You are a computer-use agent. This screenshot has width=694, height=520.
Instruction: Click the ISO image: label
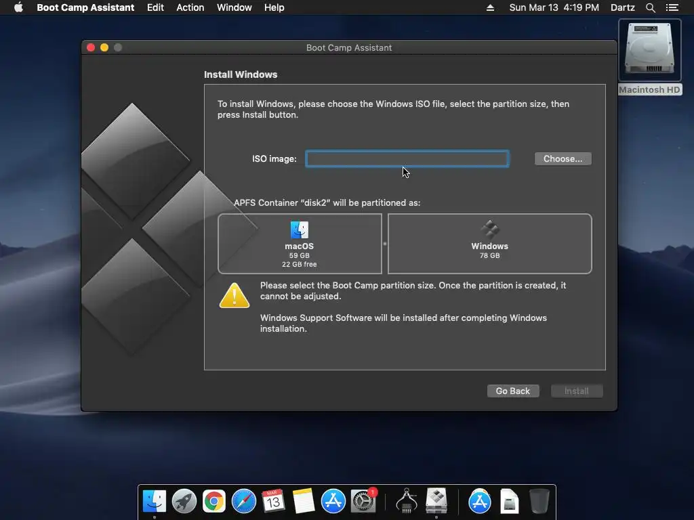point(274,158)
